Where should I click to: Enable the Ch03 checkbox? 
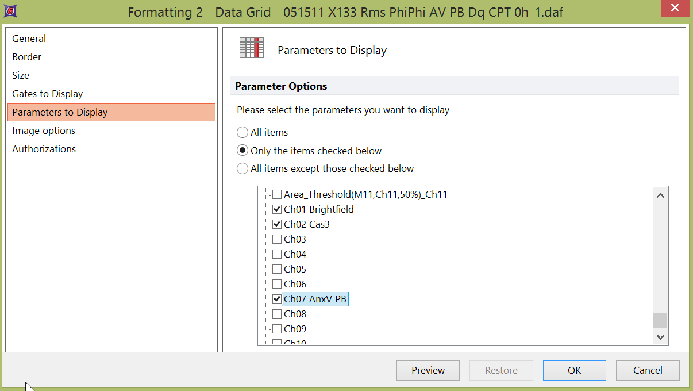tap(277, 239)
